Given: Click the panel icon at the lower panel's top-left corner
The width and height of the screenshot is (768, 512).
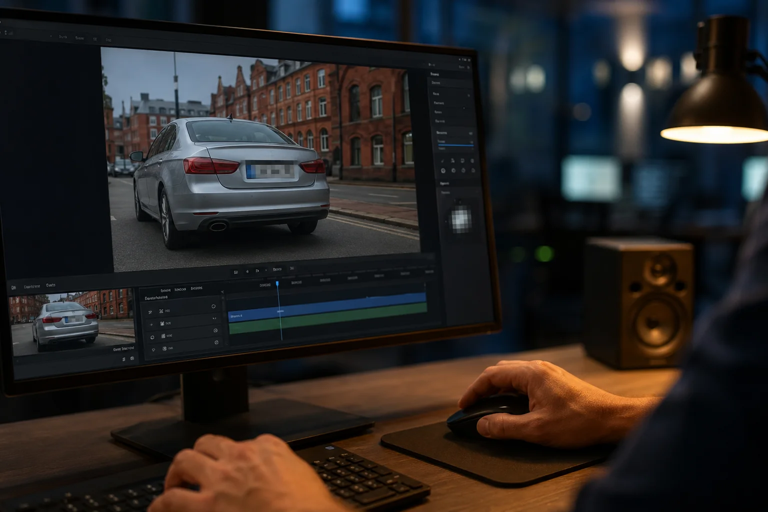Looking at the screenshot, I should 13,287.
